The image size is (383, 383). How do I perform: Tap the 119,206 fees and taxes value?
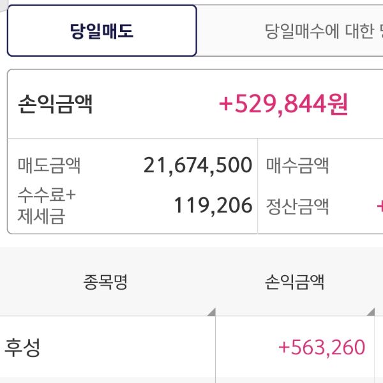pyautogui.click(x=213, y=206)
